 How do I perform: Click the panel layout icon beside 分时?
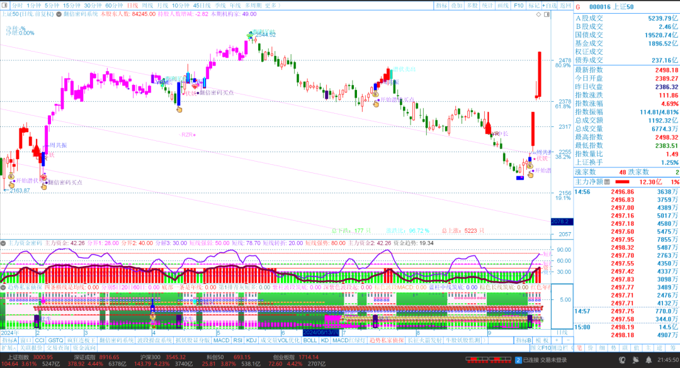point(5,6)
